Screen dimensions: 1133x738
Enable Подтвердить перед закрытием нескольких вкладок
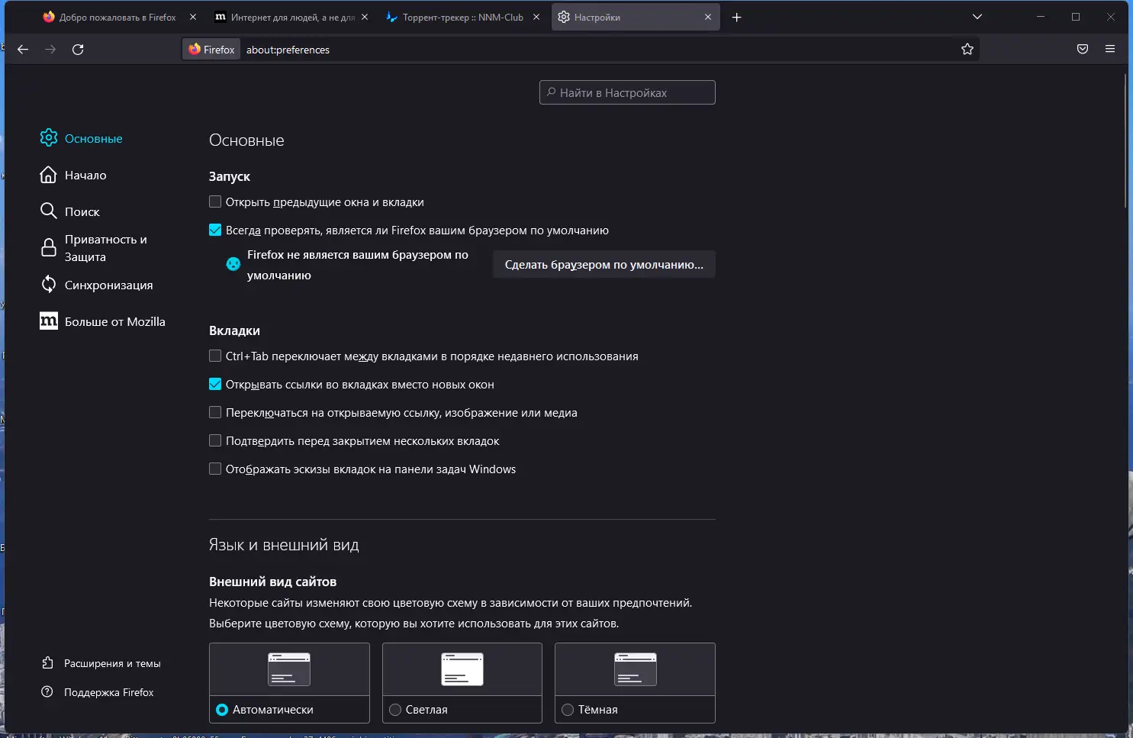215,441
